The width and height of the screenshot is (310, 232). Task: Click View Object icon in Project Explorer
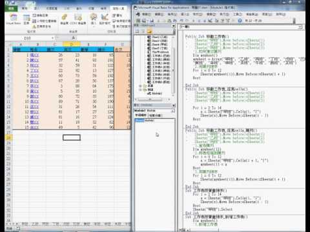pos(143,32)
